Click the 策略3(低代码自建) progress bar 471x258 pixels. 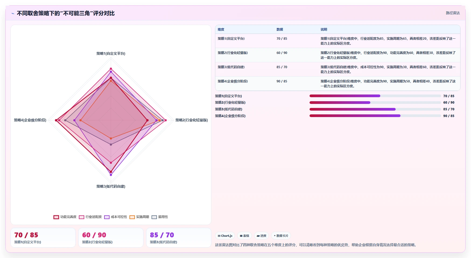375,109
